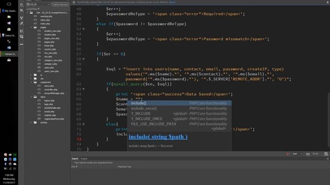Click the Store bag icon in taskbar
330x185 pixels.
(9, 29)
